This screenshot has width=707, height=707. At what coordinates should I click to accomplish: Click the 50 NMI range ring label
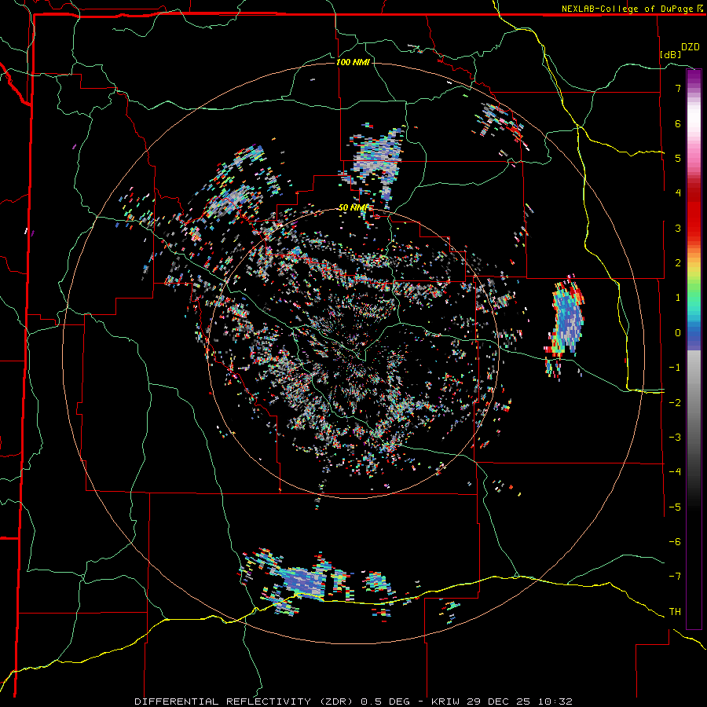[353, 207]
